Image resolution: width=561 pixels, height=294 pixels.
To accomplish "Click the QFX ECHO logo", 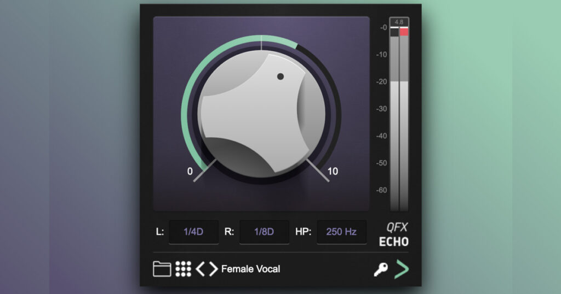I will tap(393, 235).
